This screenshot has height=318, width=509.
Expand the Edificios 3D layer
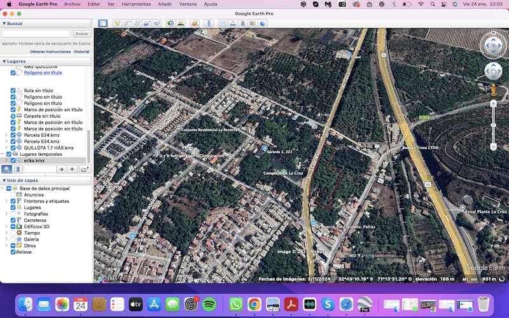coord(6,226)
